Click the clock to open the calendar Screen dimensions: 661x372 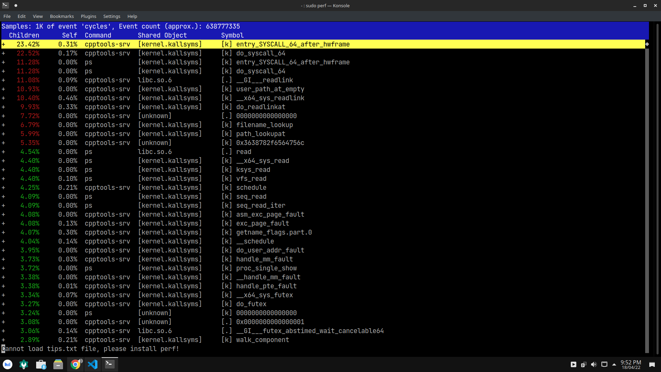631,364
